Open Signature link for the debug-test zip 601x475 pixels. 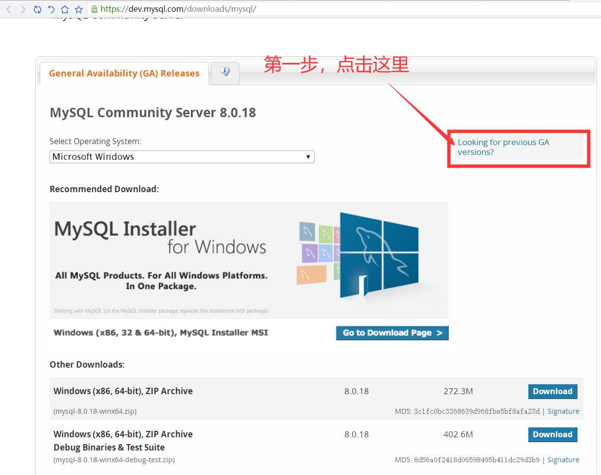563,460
